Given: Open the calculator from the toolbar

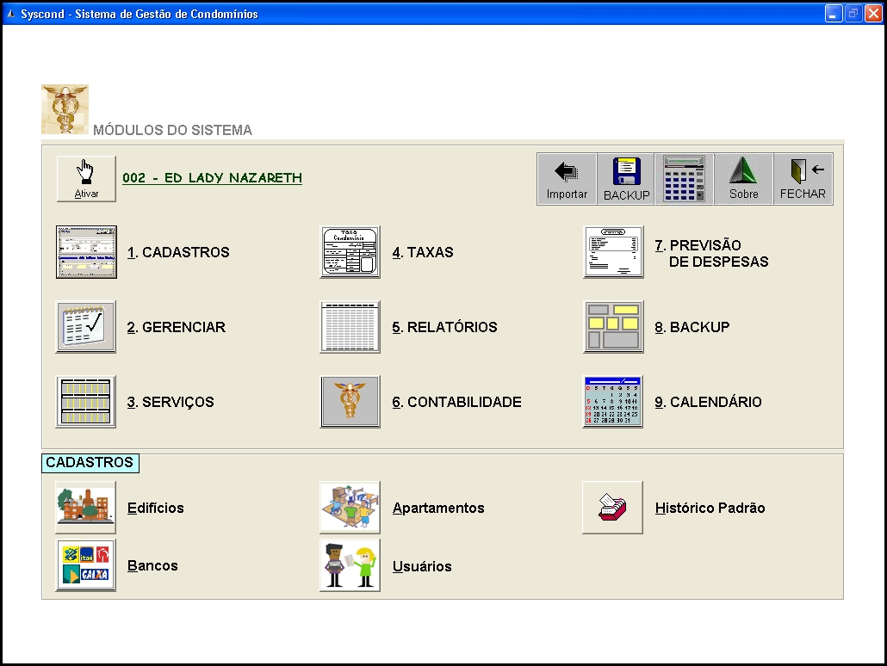Looking at the screenshot, I should [x=684, y=179].
